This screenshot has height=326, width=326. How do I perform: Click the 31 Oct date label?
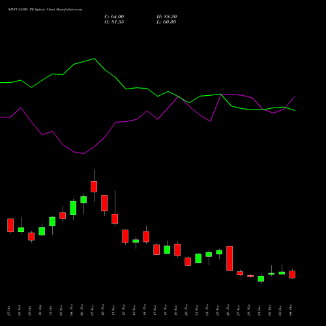(x=51, y=311)
